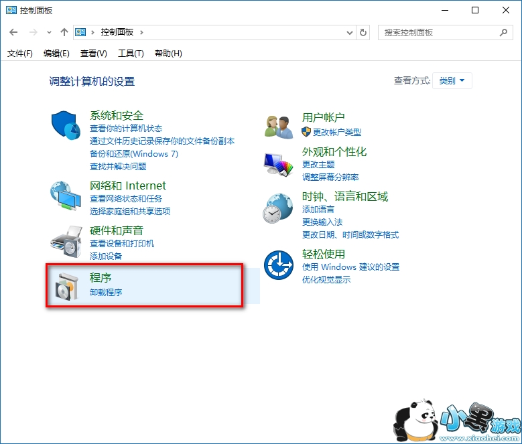
Task: Open 备份和还原(Windows 7) link
Action: [134, 153]
